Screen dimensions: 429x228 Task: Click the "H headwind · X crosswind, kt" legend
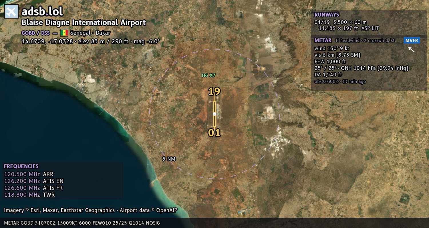click(x=365, y=40)
